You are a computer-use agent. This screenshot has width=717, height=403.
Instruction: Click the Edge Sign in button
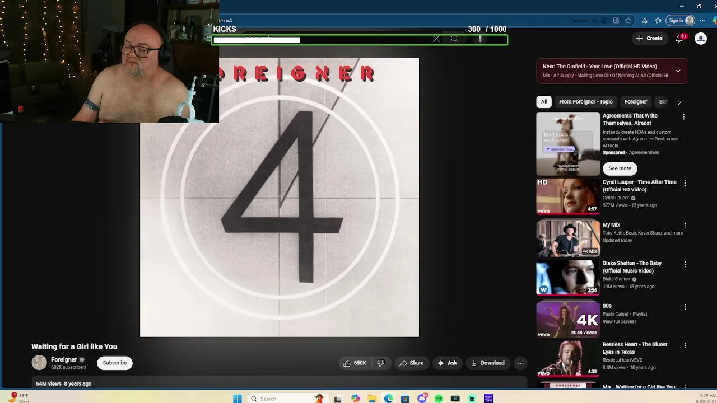[681, 21]
